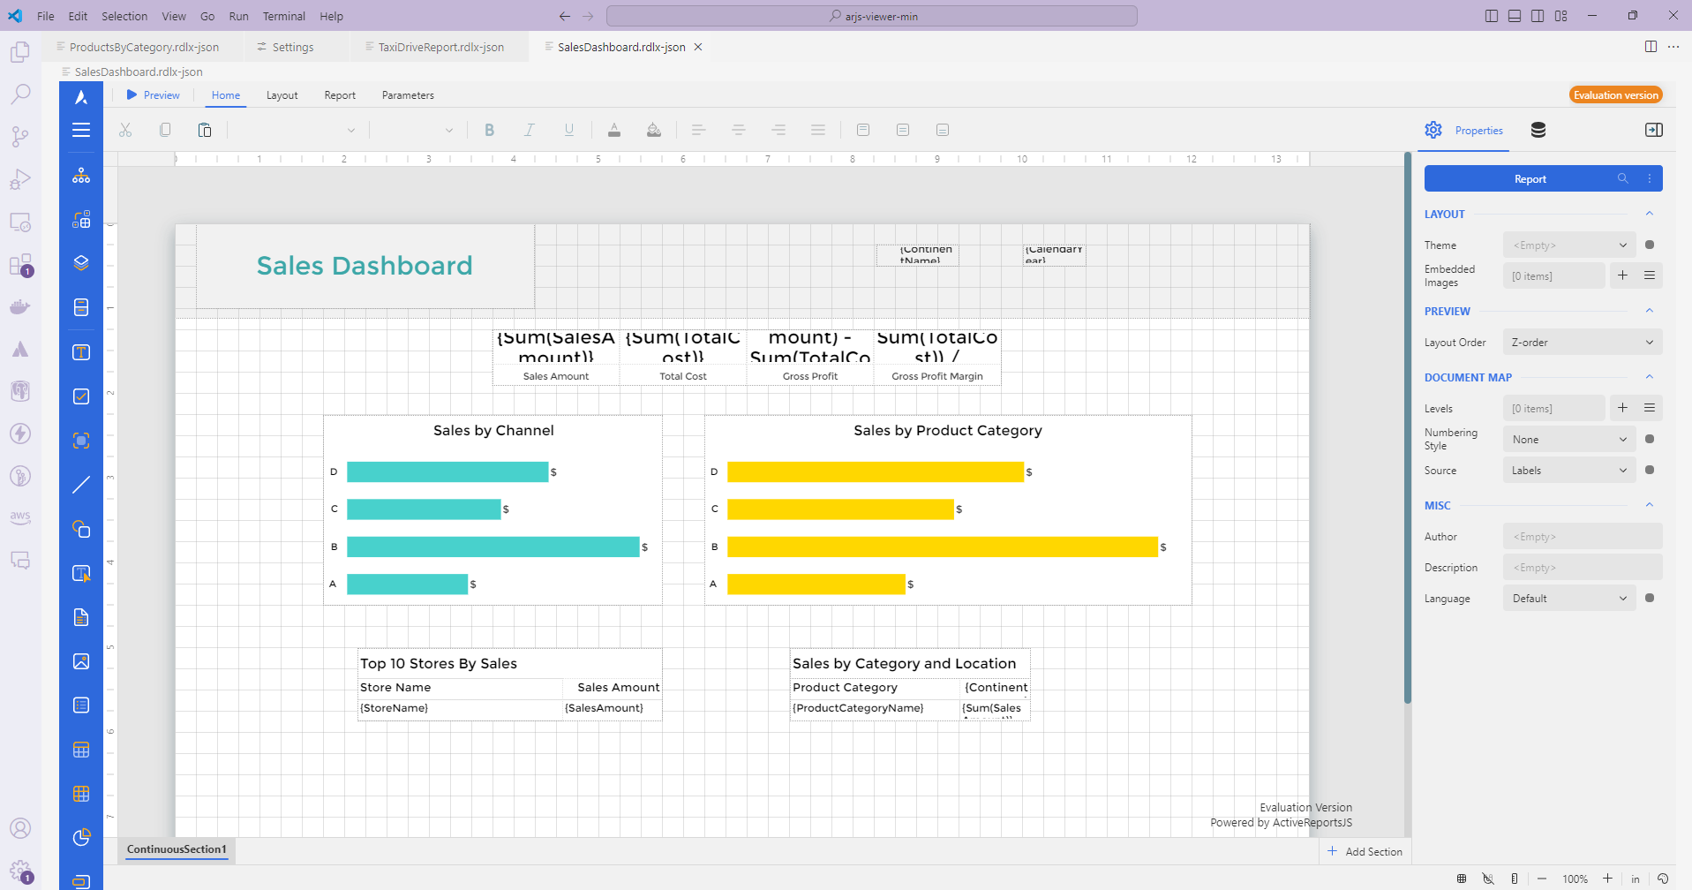Switch to the Parameters ribbon tab
Viewport: 1692px width, 890px height.
[x=408, y=95]
